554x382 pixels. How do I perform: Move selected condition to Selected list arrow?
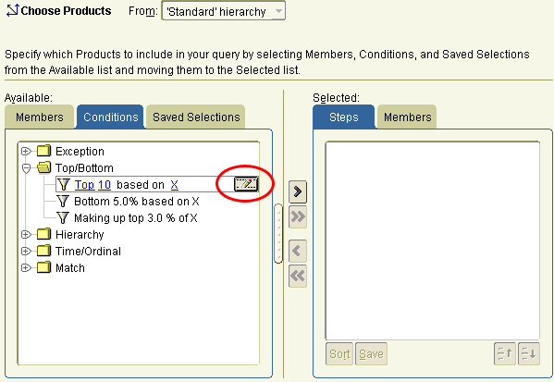coord(298,191)
